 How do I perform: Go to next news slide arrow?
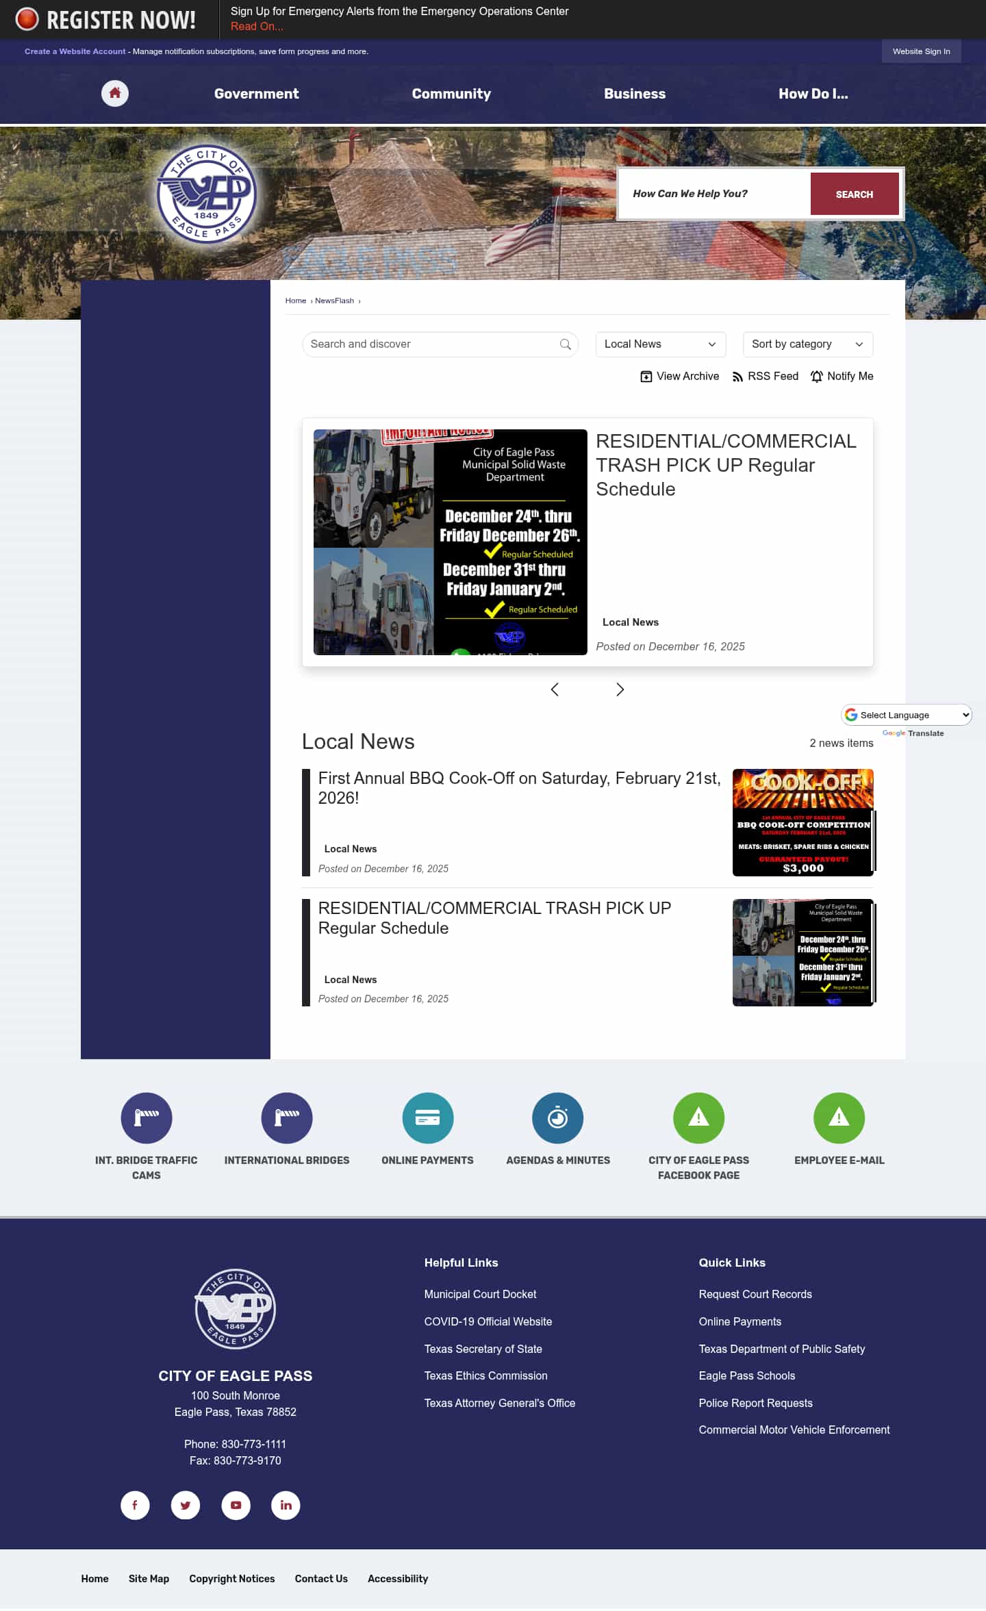620,689
